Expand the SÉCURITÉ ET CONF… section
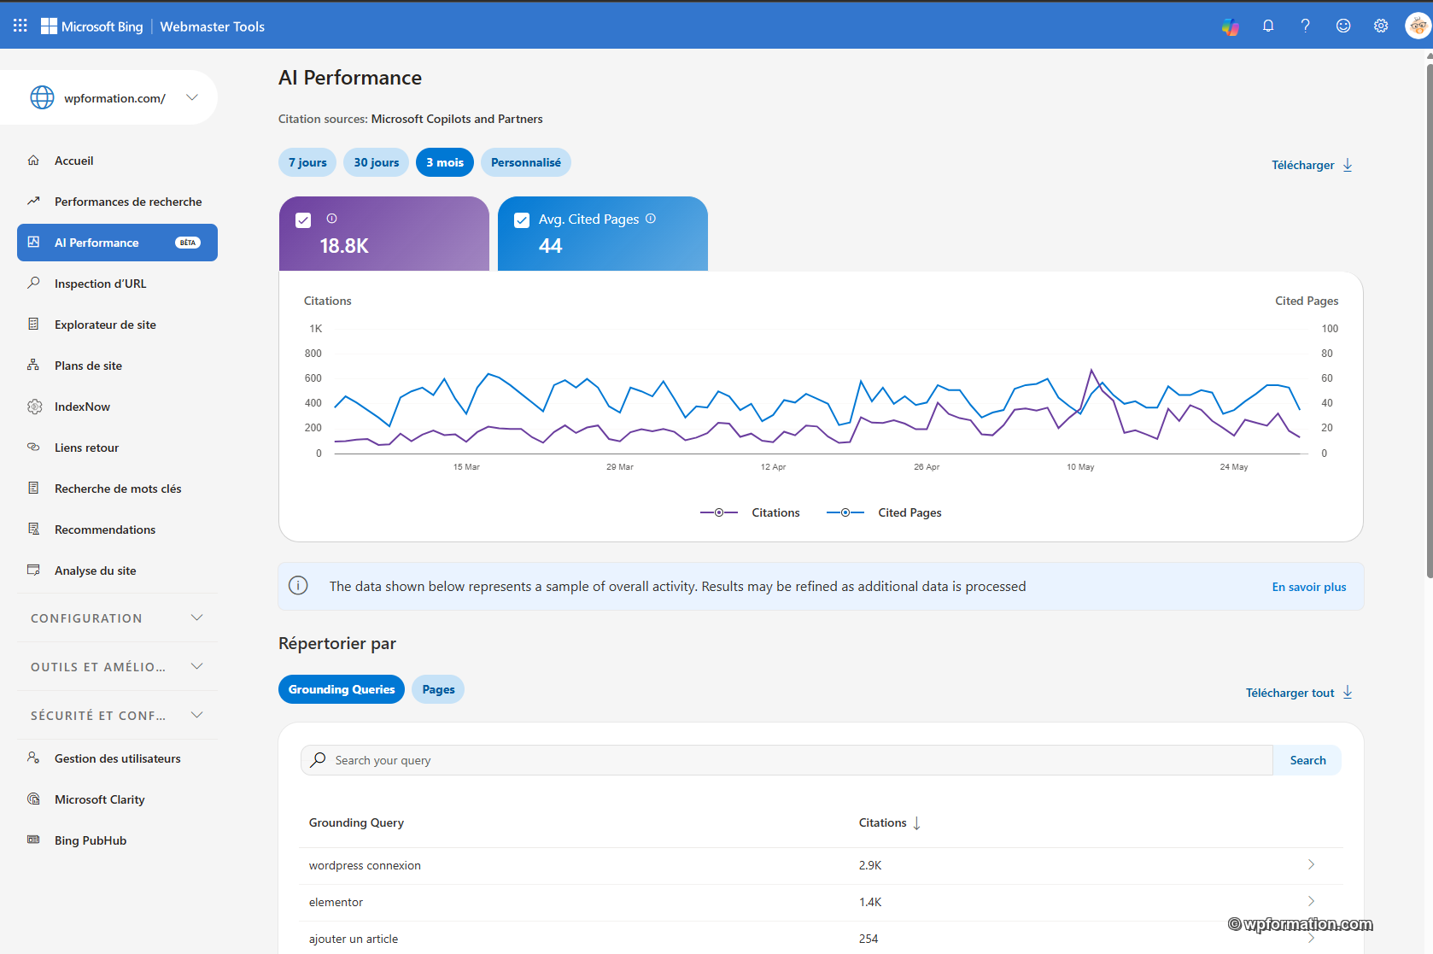 click(x=117, y=715)
